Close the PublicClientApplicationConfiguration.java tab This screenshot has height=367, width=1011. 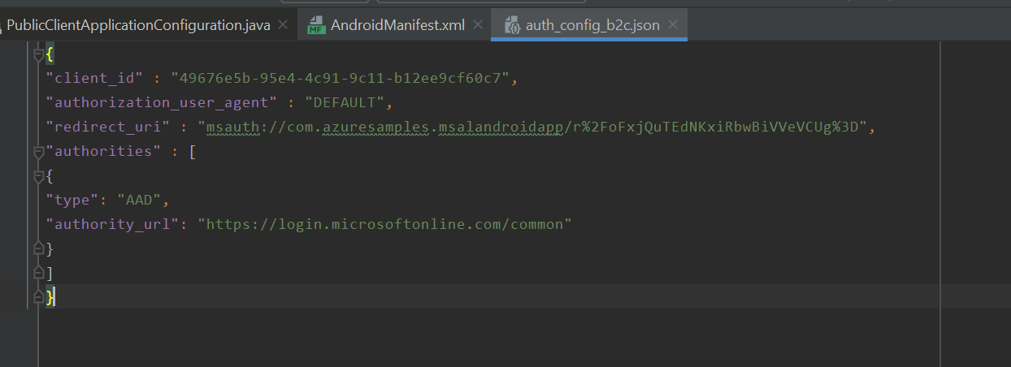283,25
